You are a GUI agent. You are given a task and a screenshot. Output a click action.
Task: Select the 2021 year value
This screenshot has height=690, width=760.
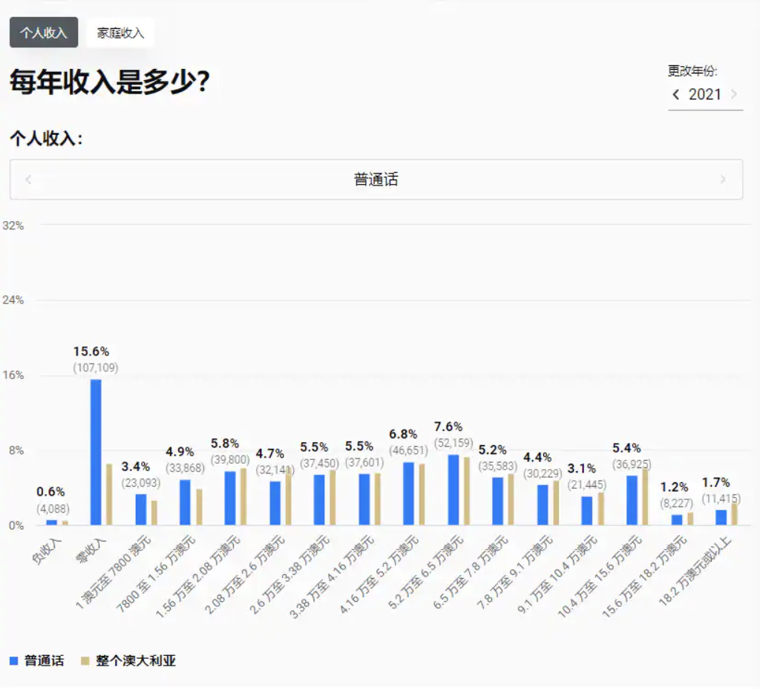(704, 94)
